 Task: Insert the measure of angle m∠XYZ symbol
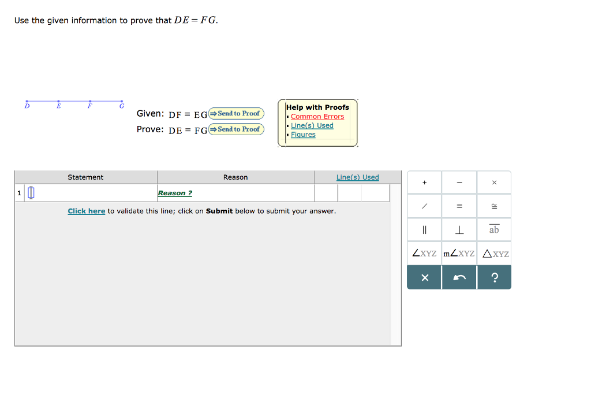(459, 253)
